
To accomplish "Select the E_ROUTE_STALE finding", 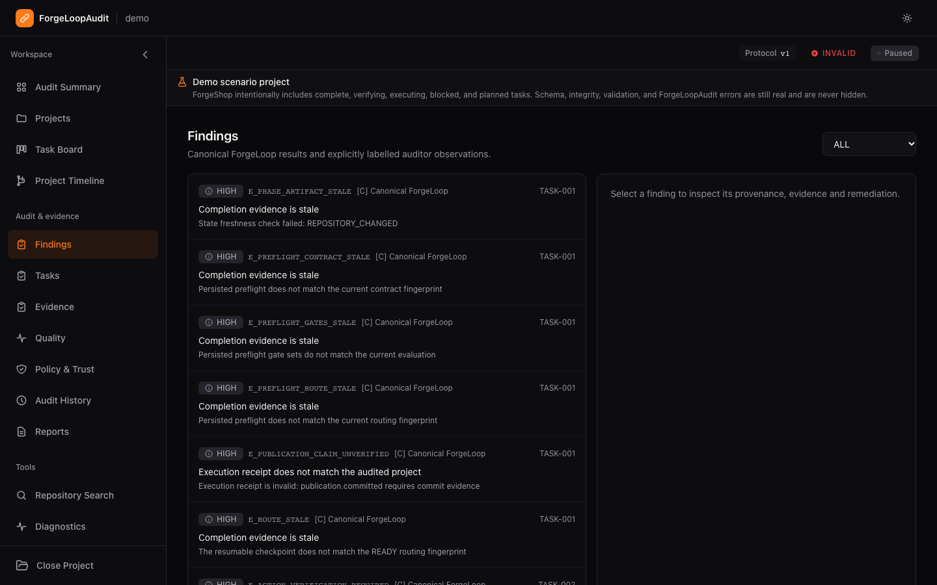I will pyautogui.click(x=387, y=535).
